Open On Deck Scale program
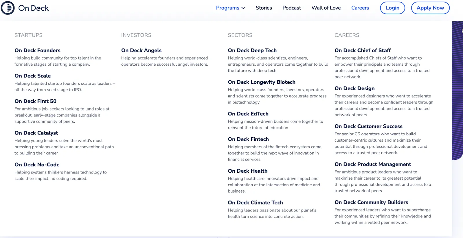 (x=33, y=76)
